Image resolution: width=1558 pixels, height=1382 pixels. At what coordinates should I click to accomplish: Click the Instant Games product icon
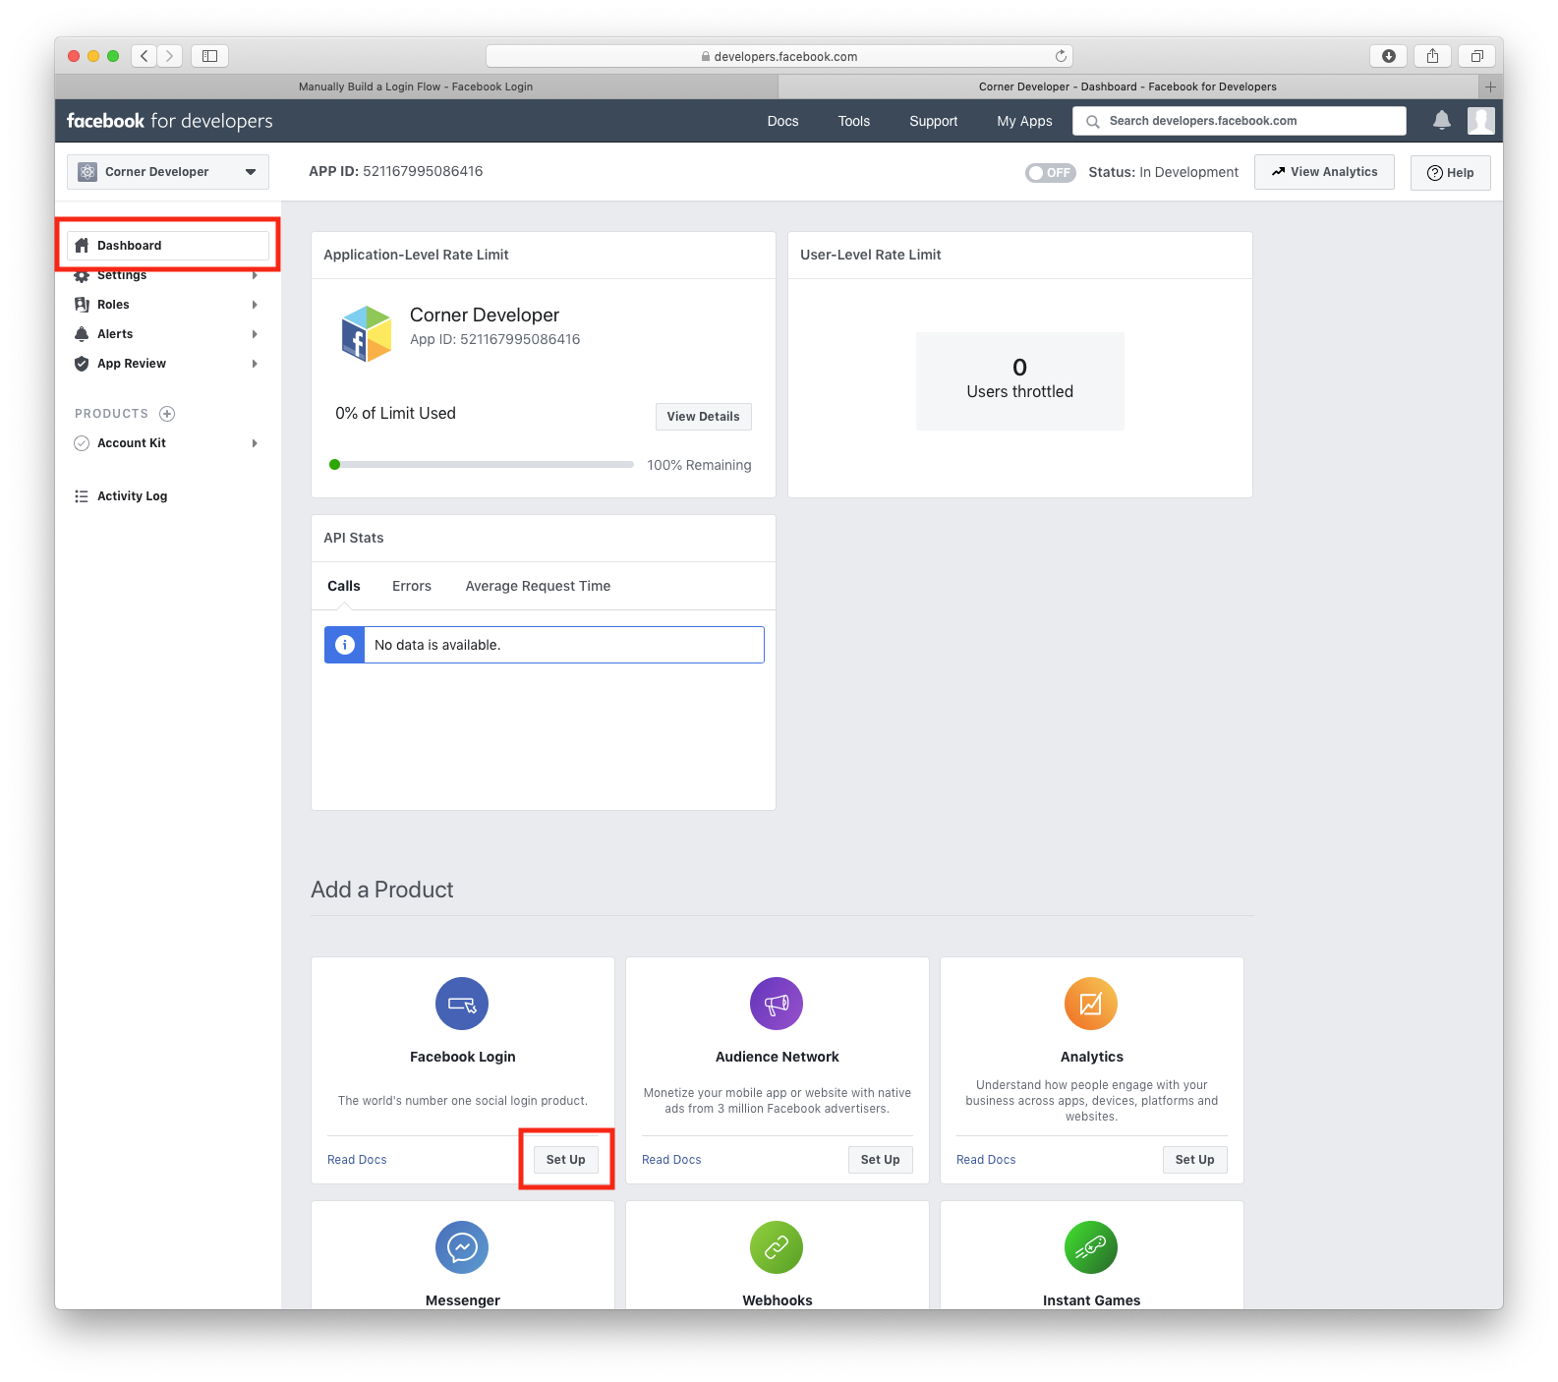point(1091,1247)
